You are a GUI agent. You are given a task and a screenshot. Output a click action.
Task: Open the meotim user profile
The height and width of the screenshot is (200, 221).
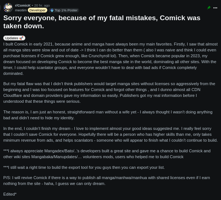(21, 10)
